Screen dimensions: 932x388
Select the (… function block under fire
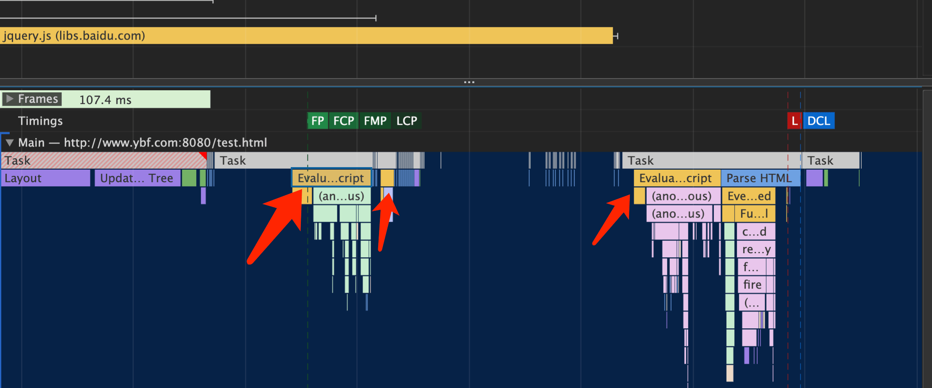752,302
